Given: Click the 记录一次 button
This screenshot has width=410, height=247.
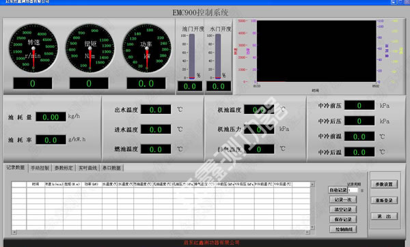Looking at the screenshot, I should (343, 200).
